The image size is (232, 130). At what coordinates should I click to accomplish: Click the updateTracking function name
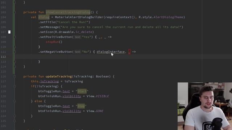(x=59, y=77)
